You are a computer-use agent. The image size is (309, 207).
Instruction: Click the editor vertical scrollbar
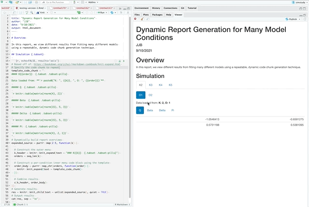click(x=130, y=107)
